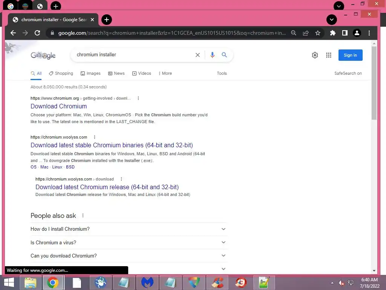Viewport: 386px width, 290px height.
Task: Open the Linux sitelink
Action: point(57,167)
